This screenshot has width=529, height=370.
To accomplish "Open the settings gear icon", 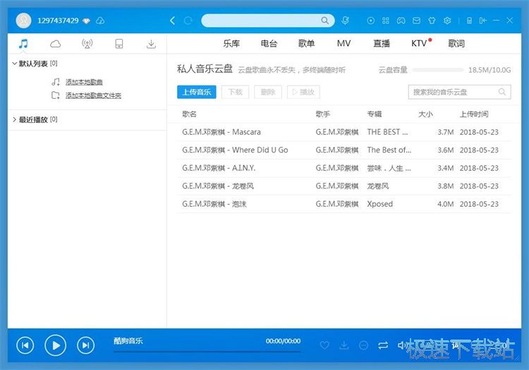I will pyautogui.click(x=447, y=20).
